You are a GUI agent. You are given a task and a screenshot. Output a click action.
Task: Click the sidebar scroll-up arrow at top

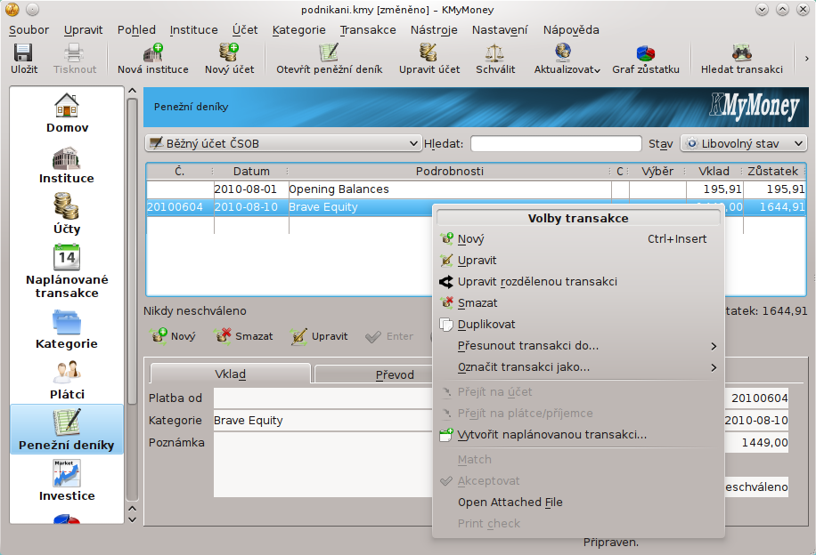coord(132,91)
